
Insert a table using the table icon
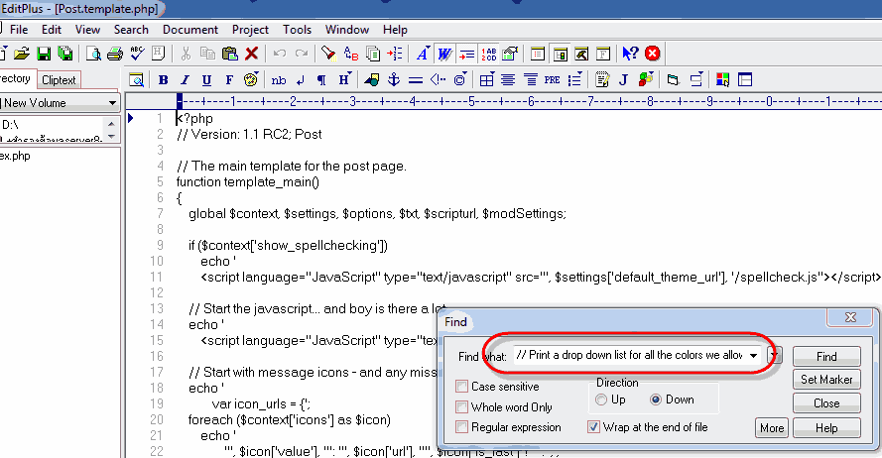487,79
